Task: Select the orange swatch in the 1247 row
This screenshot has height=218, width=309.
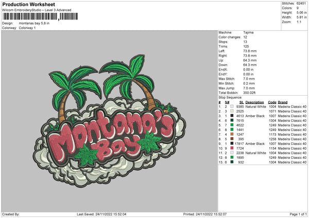Action: point(232,134)
